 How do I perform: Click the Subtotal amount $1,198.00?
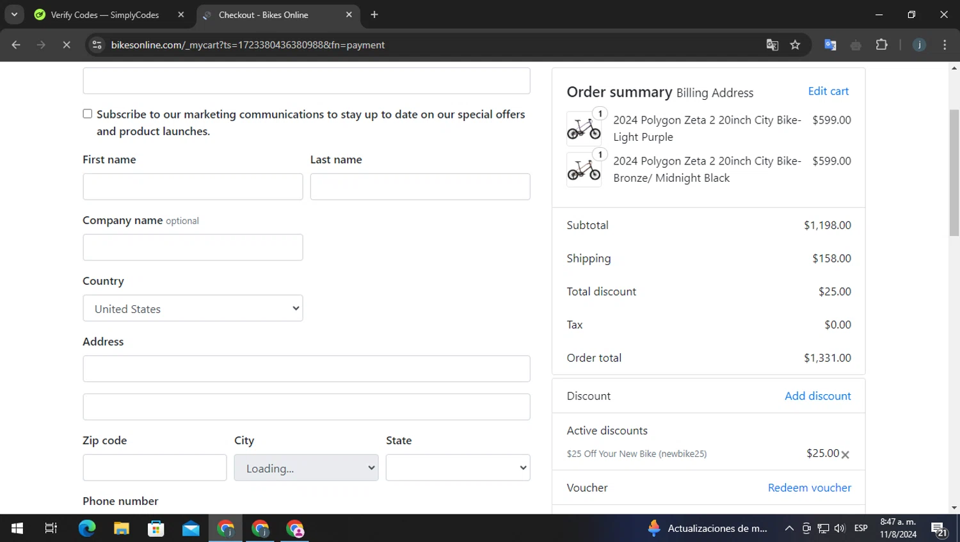828,225
